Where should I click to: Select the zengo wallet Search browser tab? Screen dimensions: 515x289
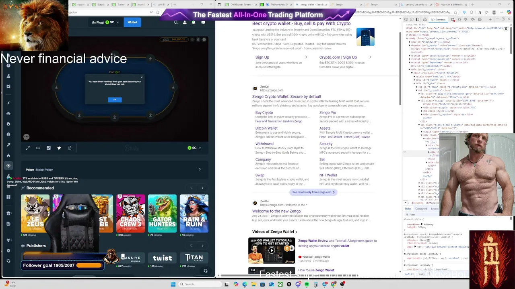coord(312,5)
